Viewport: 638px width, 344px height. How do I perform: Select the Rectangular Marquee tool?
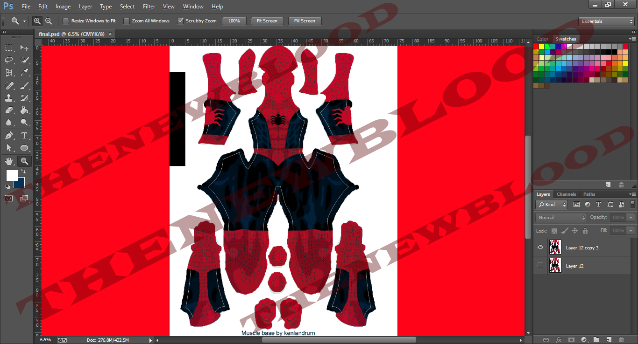point(9,48)
